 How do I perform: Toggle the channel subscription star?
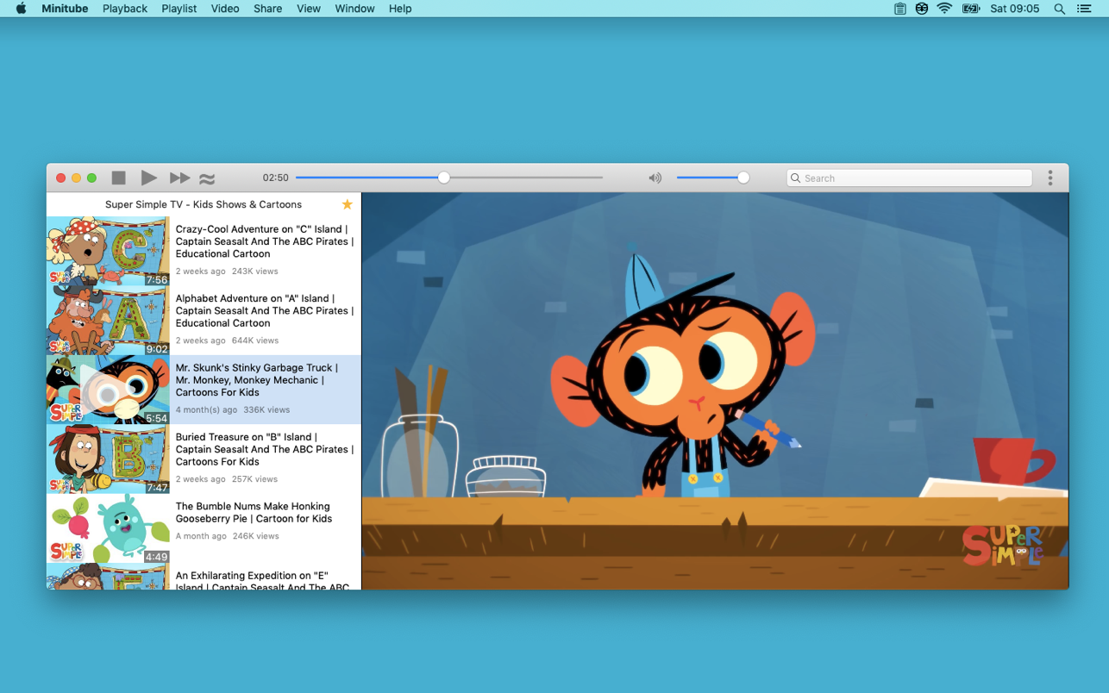tap(347, 204)
